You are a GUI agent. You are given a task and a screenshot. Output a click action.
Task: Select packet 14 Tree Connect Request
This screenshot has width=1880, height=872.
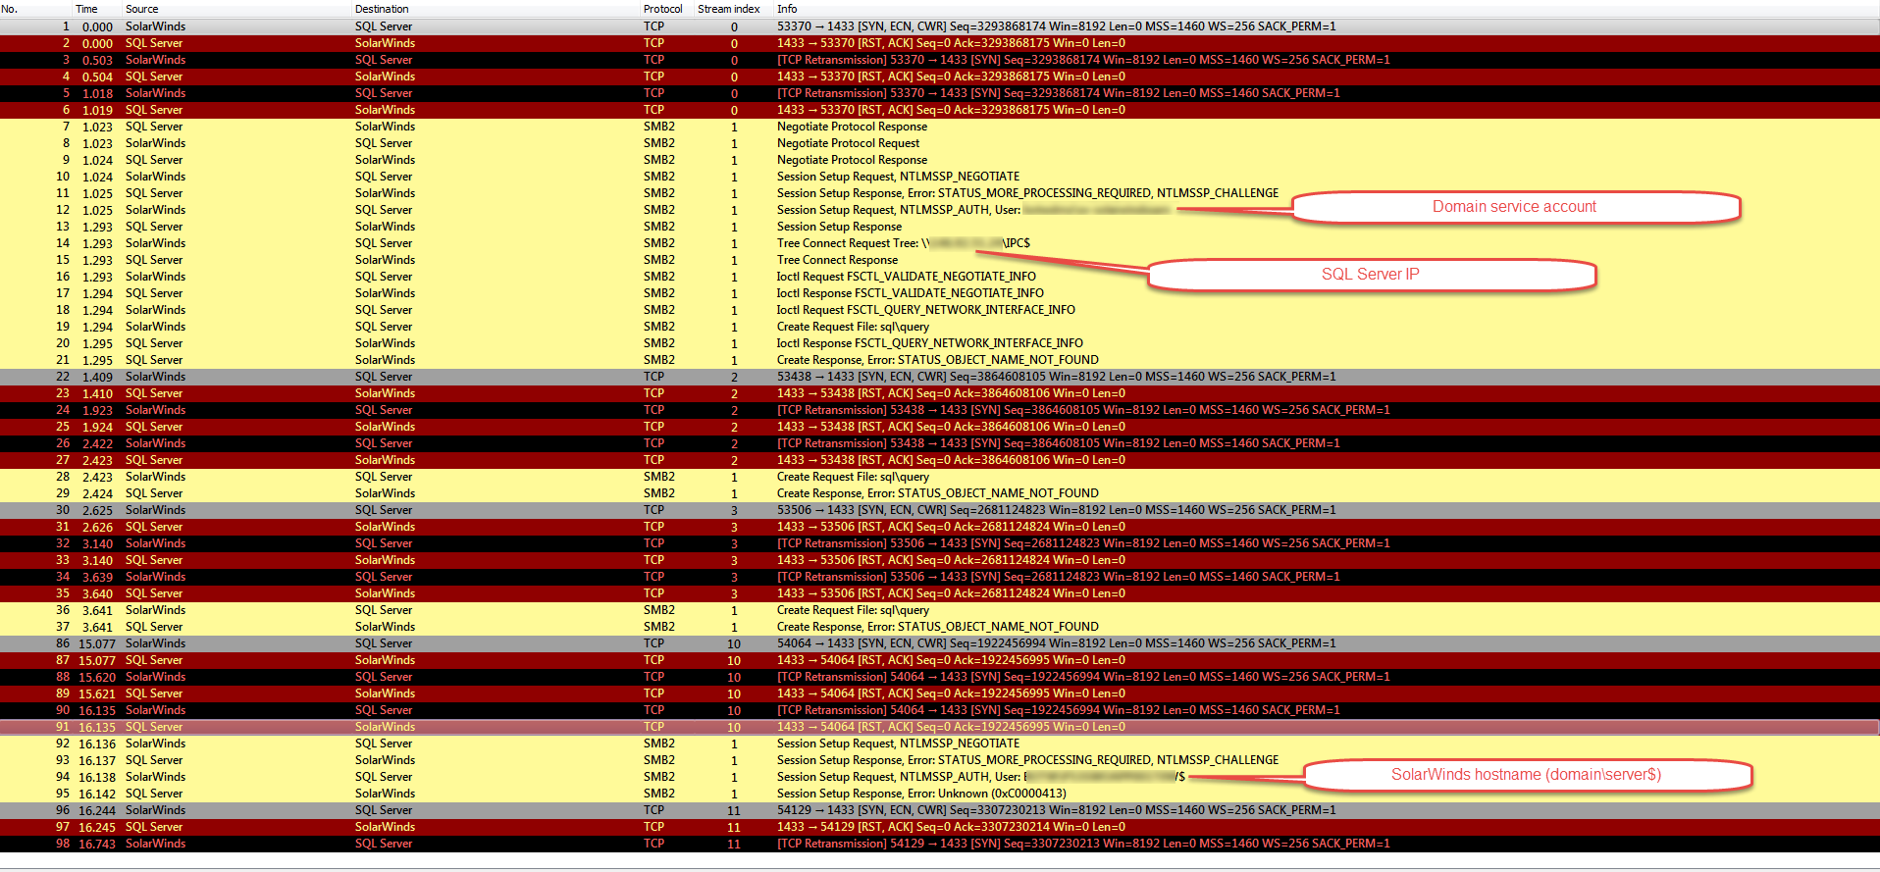click(x=940, y=243)
